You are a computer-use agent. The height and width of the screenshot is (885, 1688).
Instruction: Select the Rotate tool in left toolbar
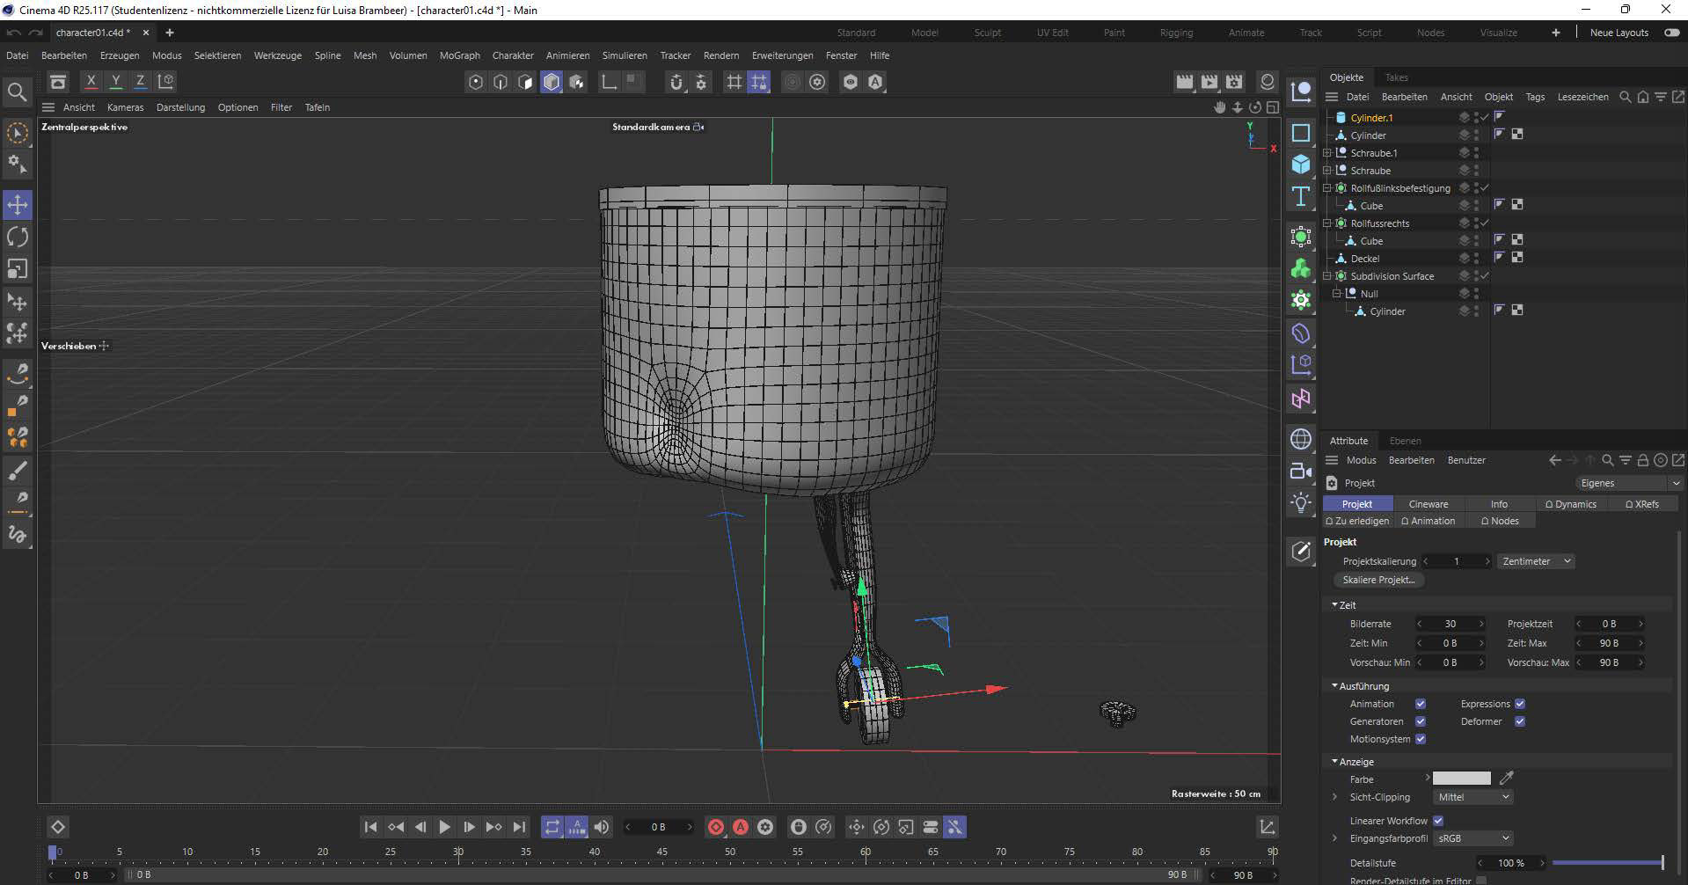point(18,237)
